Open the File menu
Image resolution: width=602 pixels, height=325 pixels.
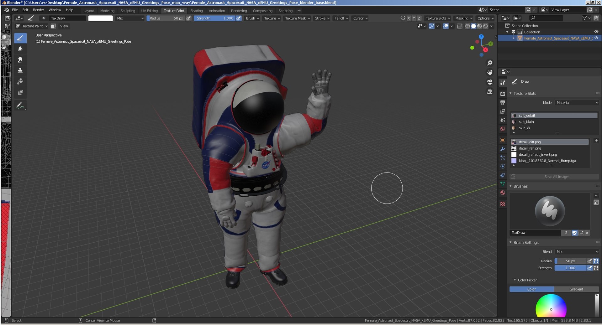point(15,10)
